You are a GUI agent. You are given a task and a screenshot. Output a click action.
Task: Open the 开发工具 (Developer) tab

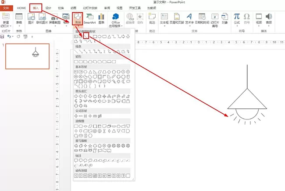pyautogui.click(x=135, y=8)
